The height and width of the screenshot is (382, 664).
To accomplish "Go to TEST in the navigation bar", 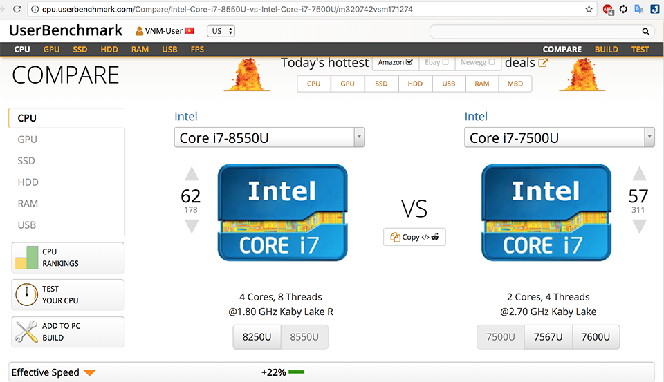I will [x=640, y=50].
